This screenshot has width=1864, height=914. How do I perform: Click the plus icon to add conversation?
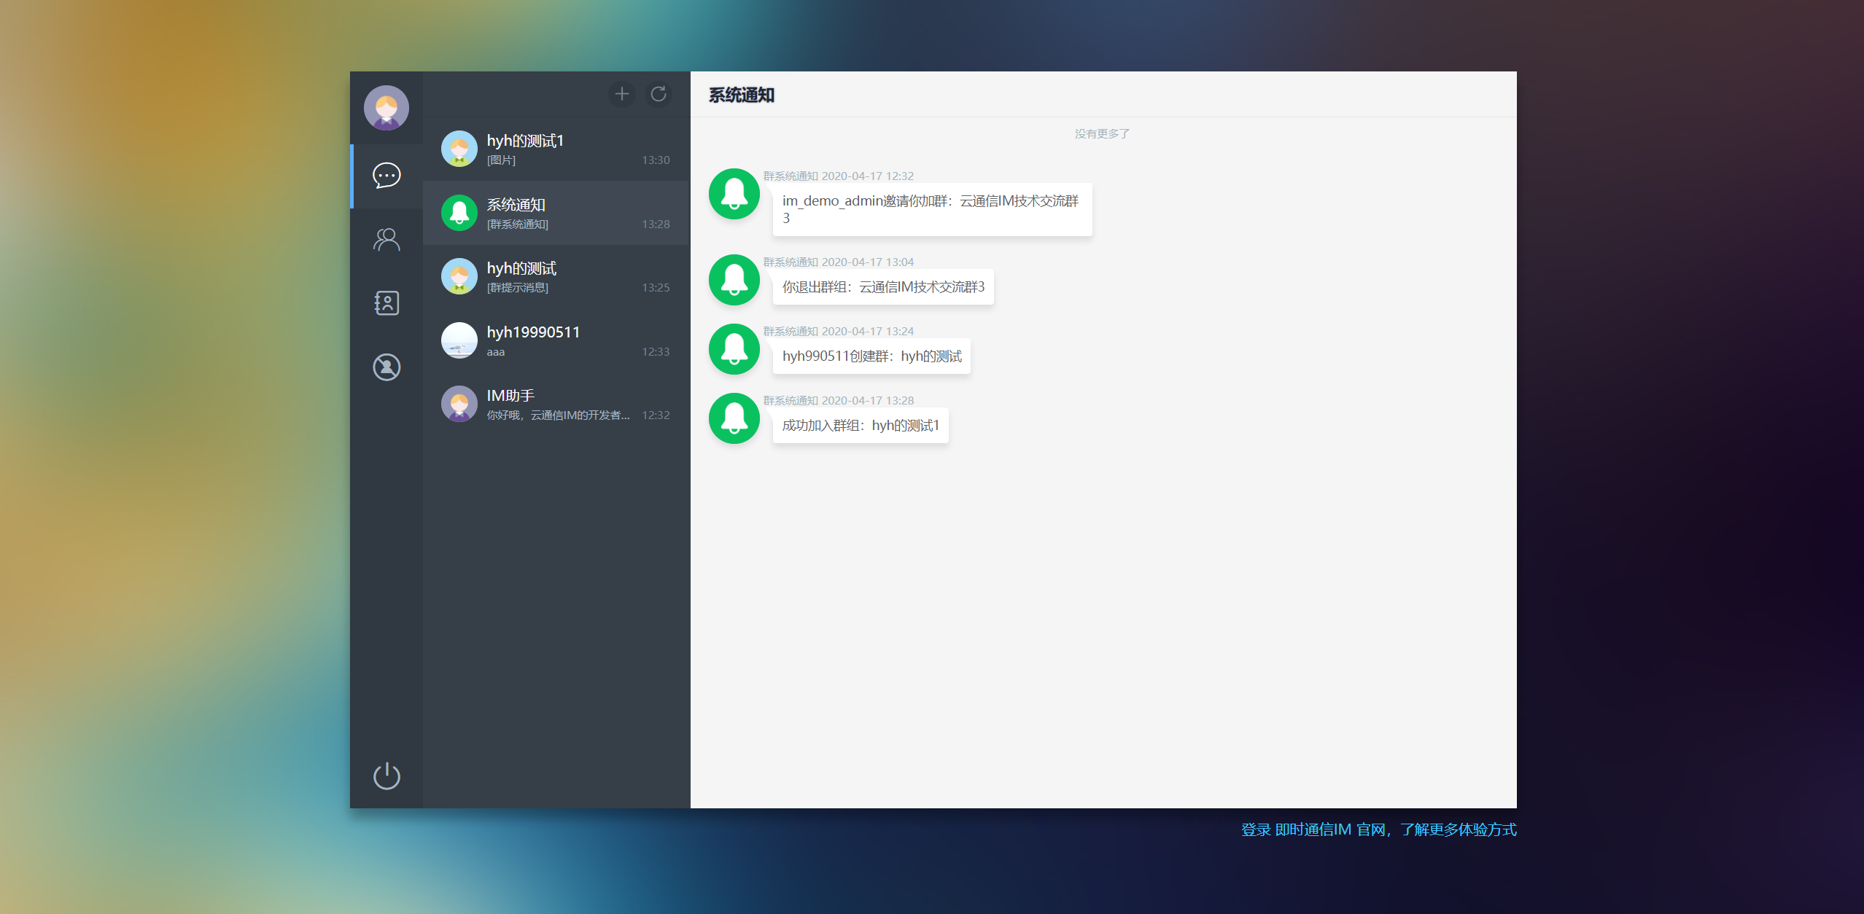[621, 94]
